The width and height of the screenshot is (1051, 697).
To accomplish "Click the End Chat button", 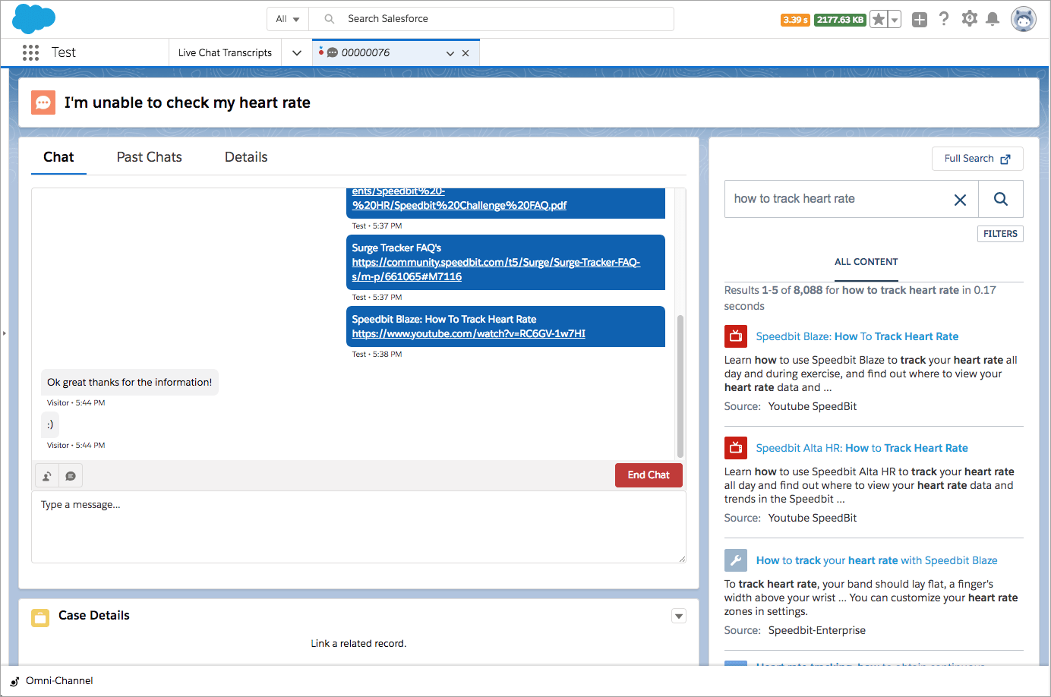I will click(649, 475).
